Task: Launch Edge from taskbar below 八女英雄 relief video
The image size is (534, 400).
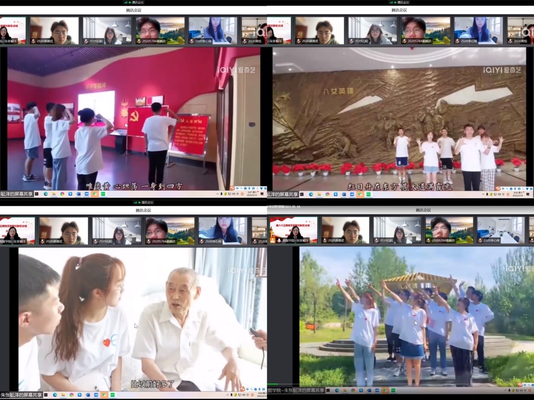Action: click(x=311, y=194)
